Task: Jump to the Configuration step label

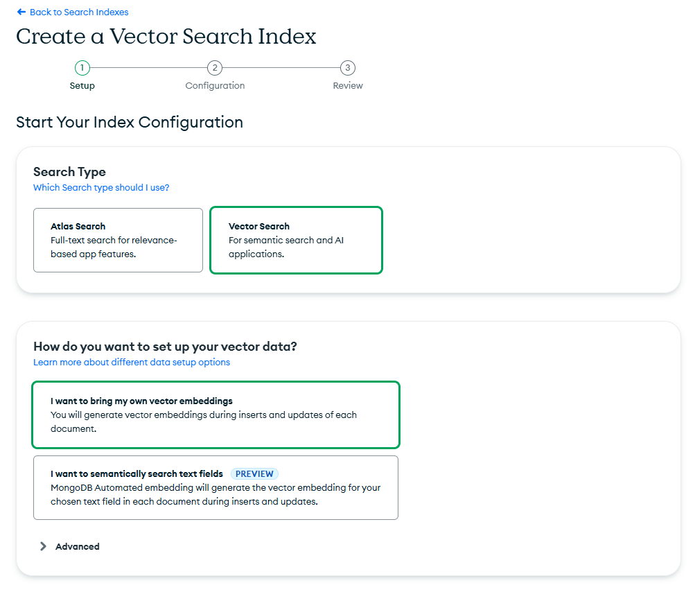Action: [x=215, y=86]
